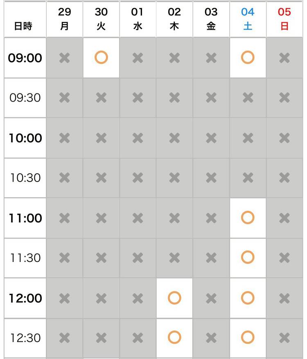Click the 09:00 time row label
Image resolution: width=307 pixels, height=359 pixels.
click(25, 58)
